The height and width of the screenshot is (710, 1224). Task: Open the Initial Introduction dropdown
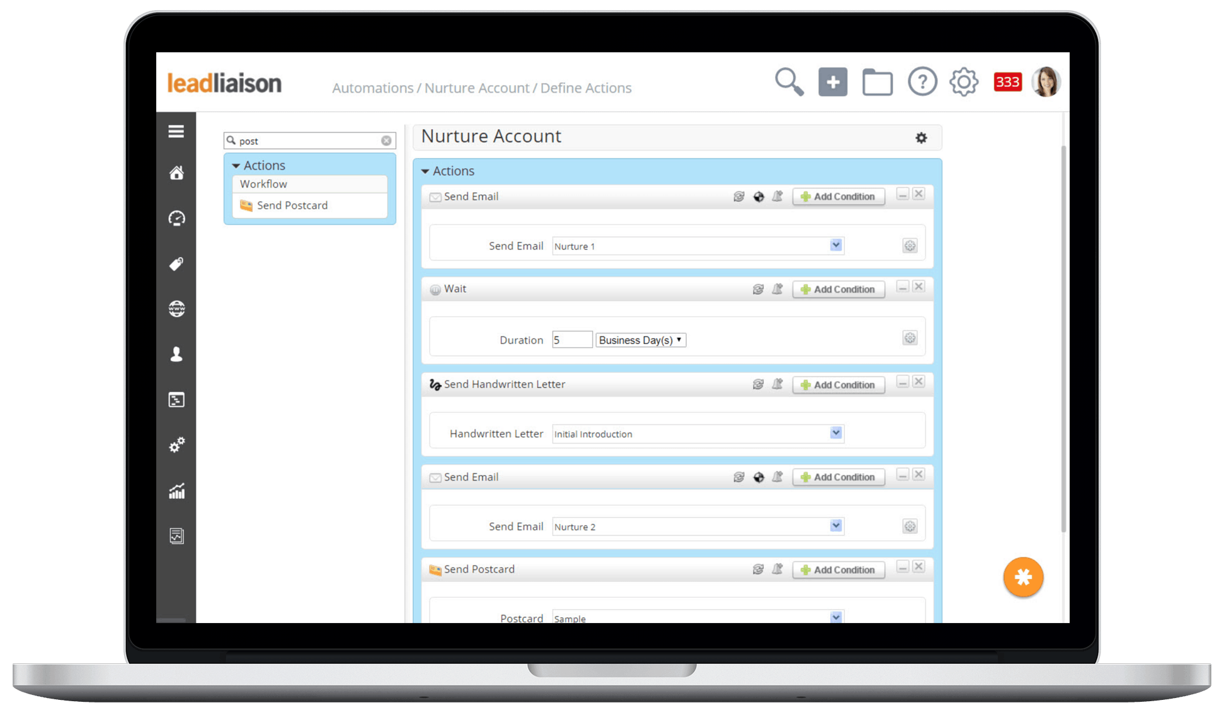(x=836, y=433)
